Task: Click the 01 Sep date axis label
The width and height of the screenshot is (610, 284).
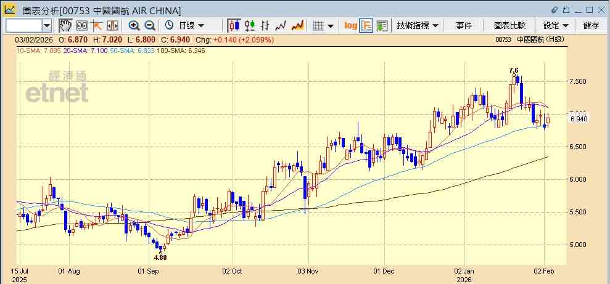Action: click(149, 271)
